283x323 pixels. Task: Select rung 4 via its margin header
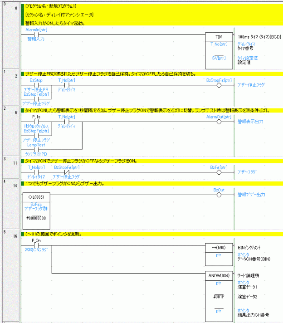(x=11, y=204)
